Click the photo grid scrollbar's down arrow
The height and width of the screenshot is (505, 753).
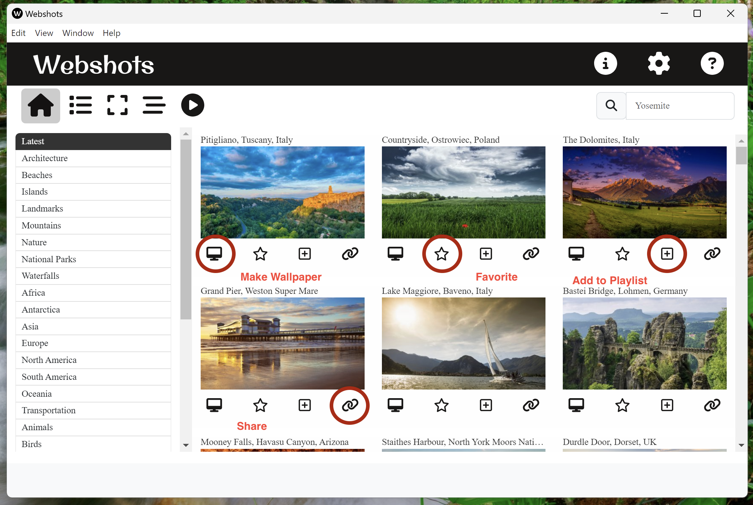click(x=741, y=445)
